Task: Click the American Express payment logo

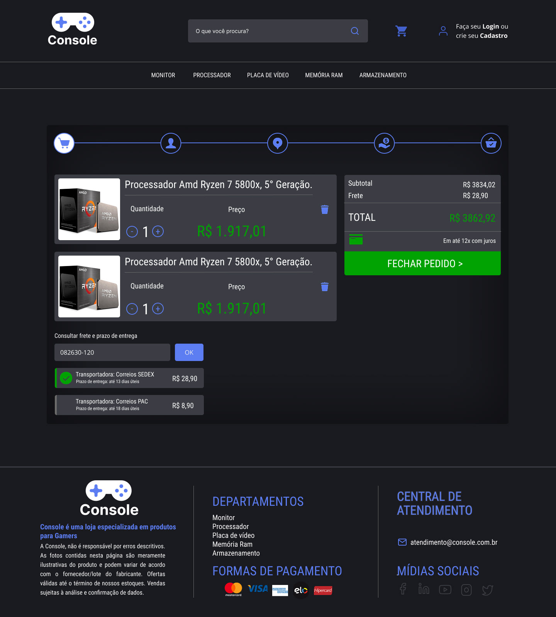Action: [280, 590]
